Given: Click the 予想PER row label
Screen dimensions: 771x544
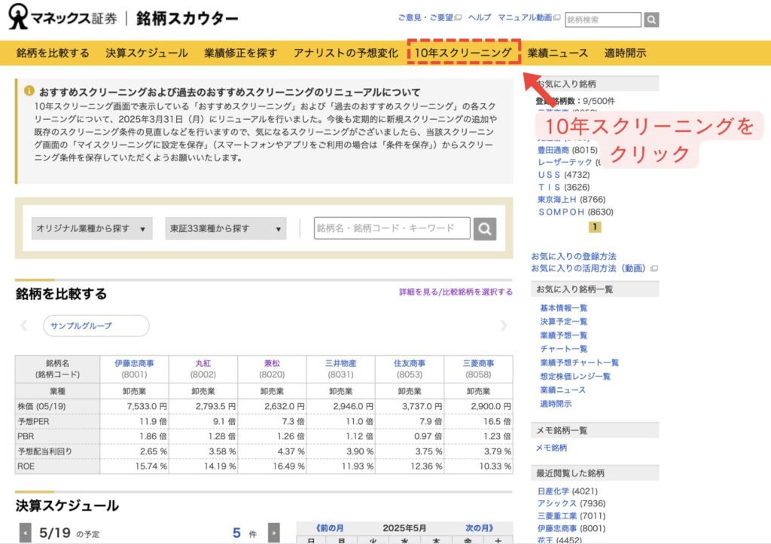Looking at the screenshot, I should pyautogui.click(x=33, y=421).
